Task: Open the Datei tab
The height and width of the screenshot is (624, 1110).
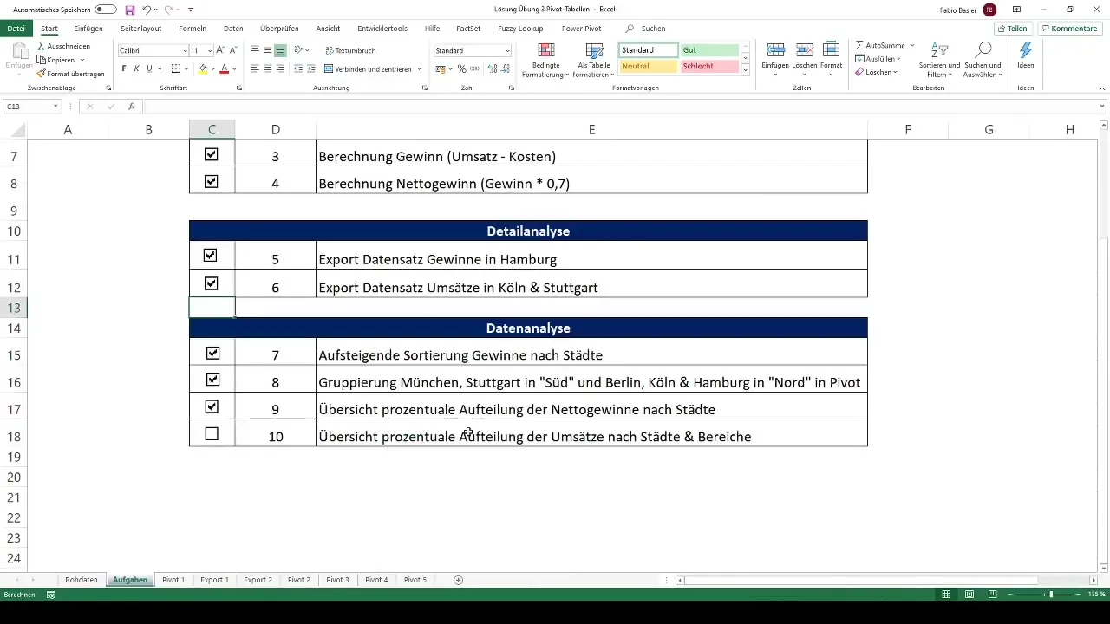Action: click(x=16, y=29)
